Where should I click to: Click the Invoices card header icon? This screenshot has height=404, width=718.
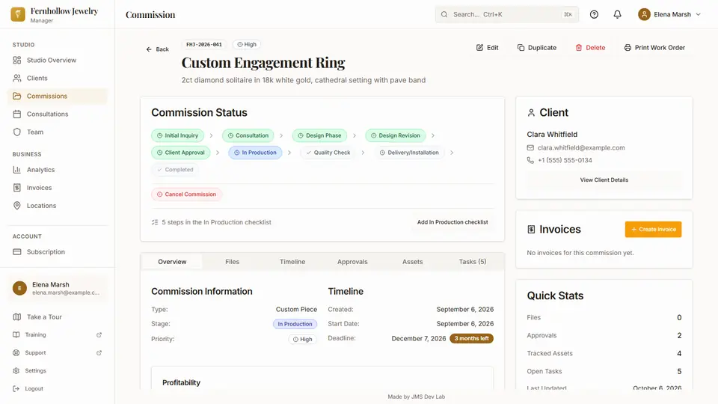click(531, 230)
